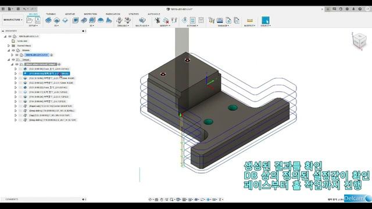
Task: Expand the Tap operation row
Action: click(x=16, y=116)
